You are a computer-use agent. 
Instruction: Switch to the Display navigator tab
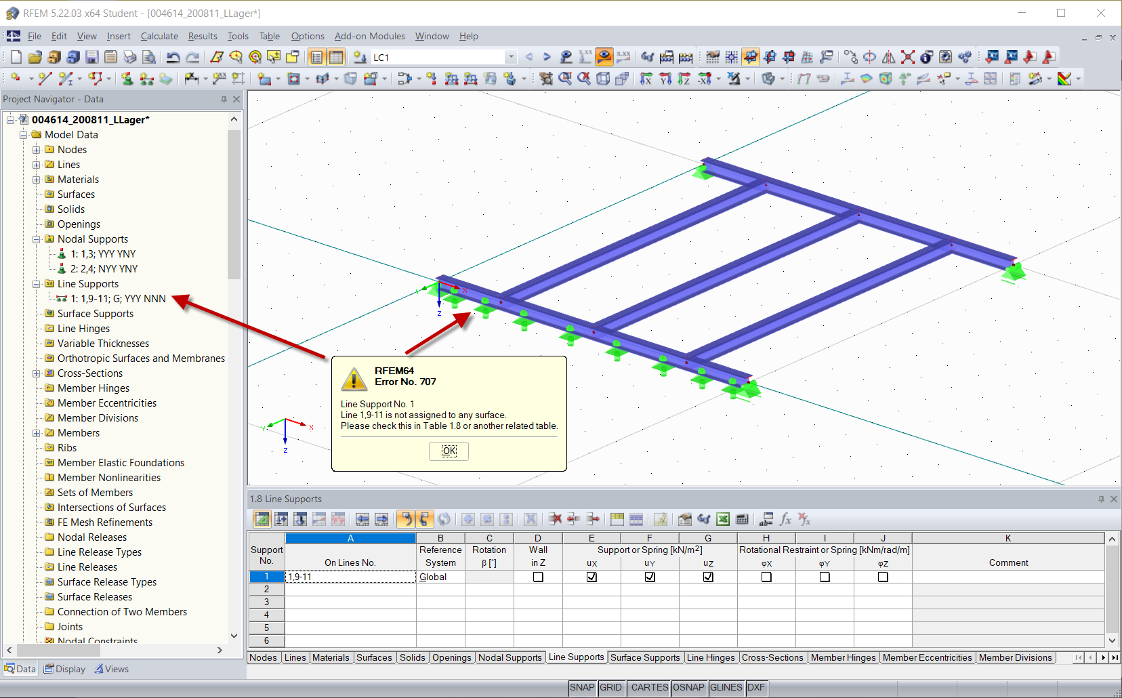pos(65,669)
